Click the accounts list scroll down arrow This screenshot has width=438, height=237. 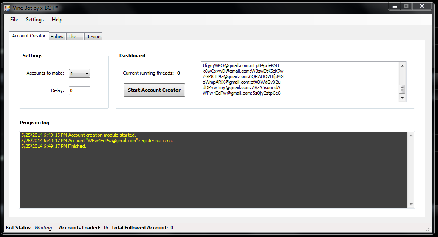pos(402,98)
